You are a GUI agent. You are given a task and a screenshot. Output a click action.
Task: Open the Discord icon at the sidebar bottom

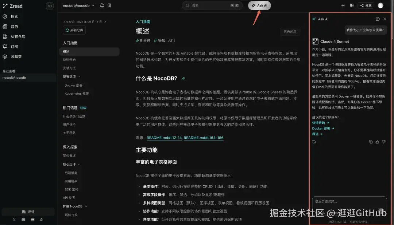(x=23, y=220)
